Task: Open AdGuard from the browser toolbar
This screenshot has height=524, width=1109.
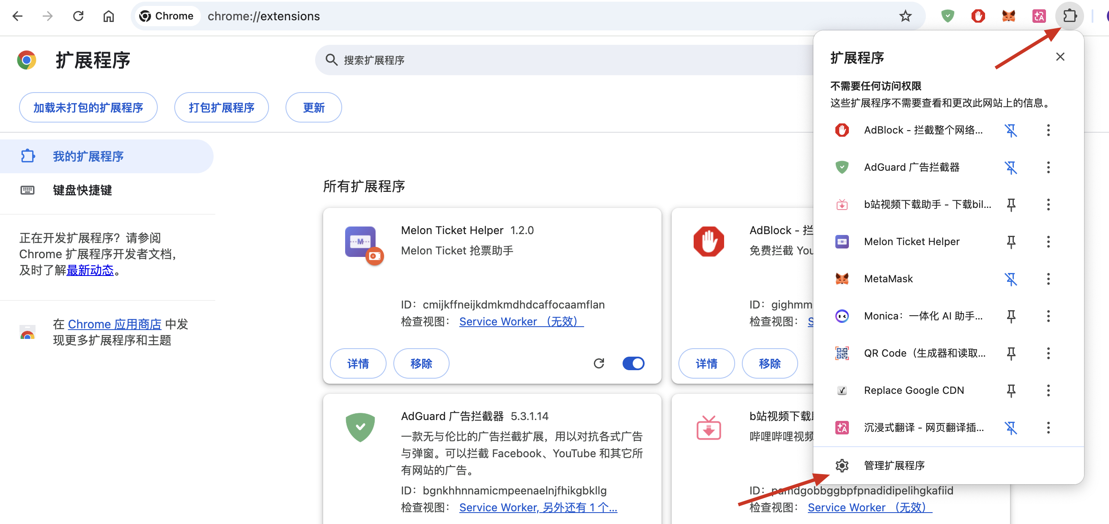Action: click(x=947, y=16)
